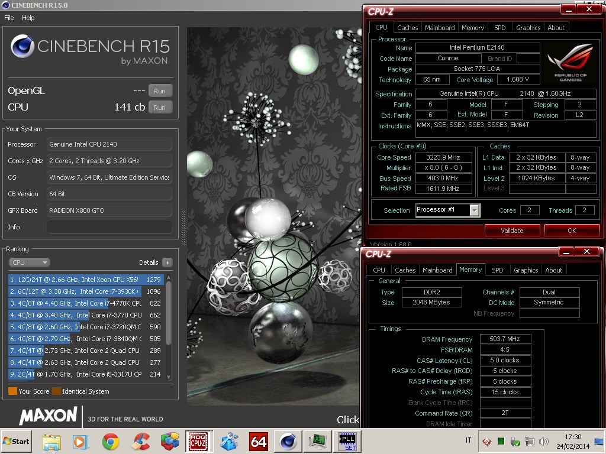Select ranking entry 6 Core i7-3840QM
Viewport: 606px width, 454px height.
(86, 339)
